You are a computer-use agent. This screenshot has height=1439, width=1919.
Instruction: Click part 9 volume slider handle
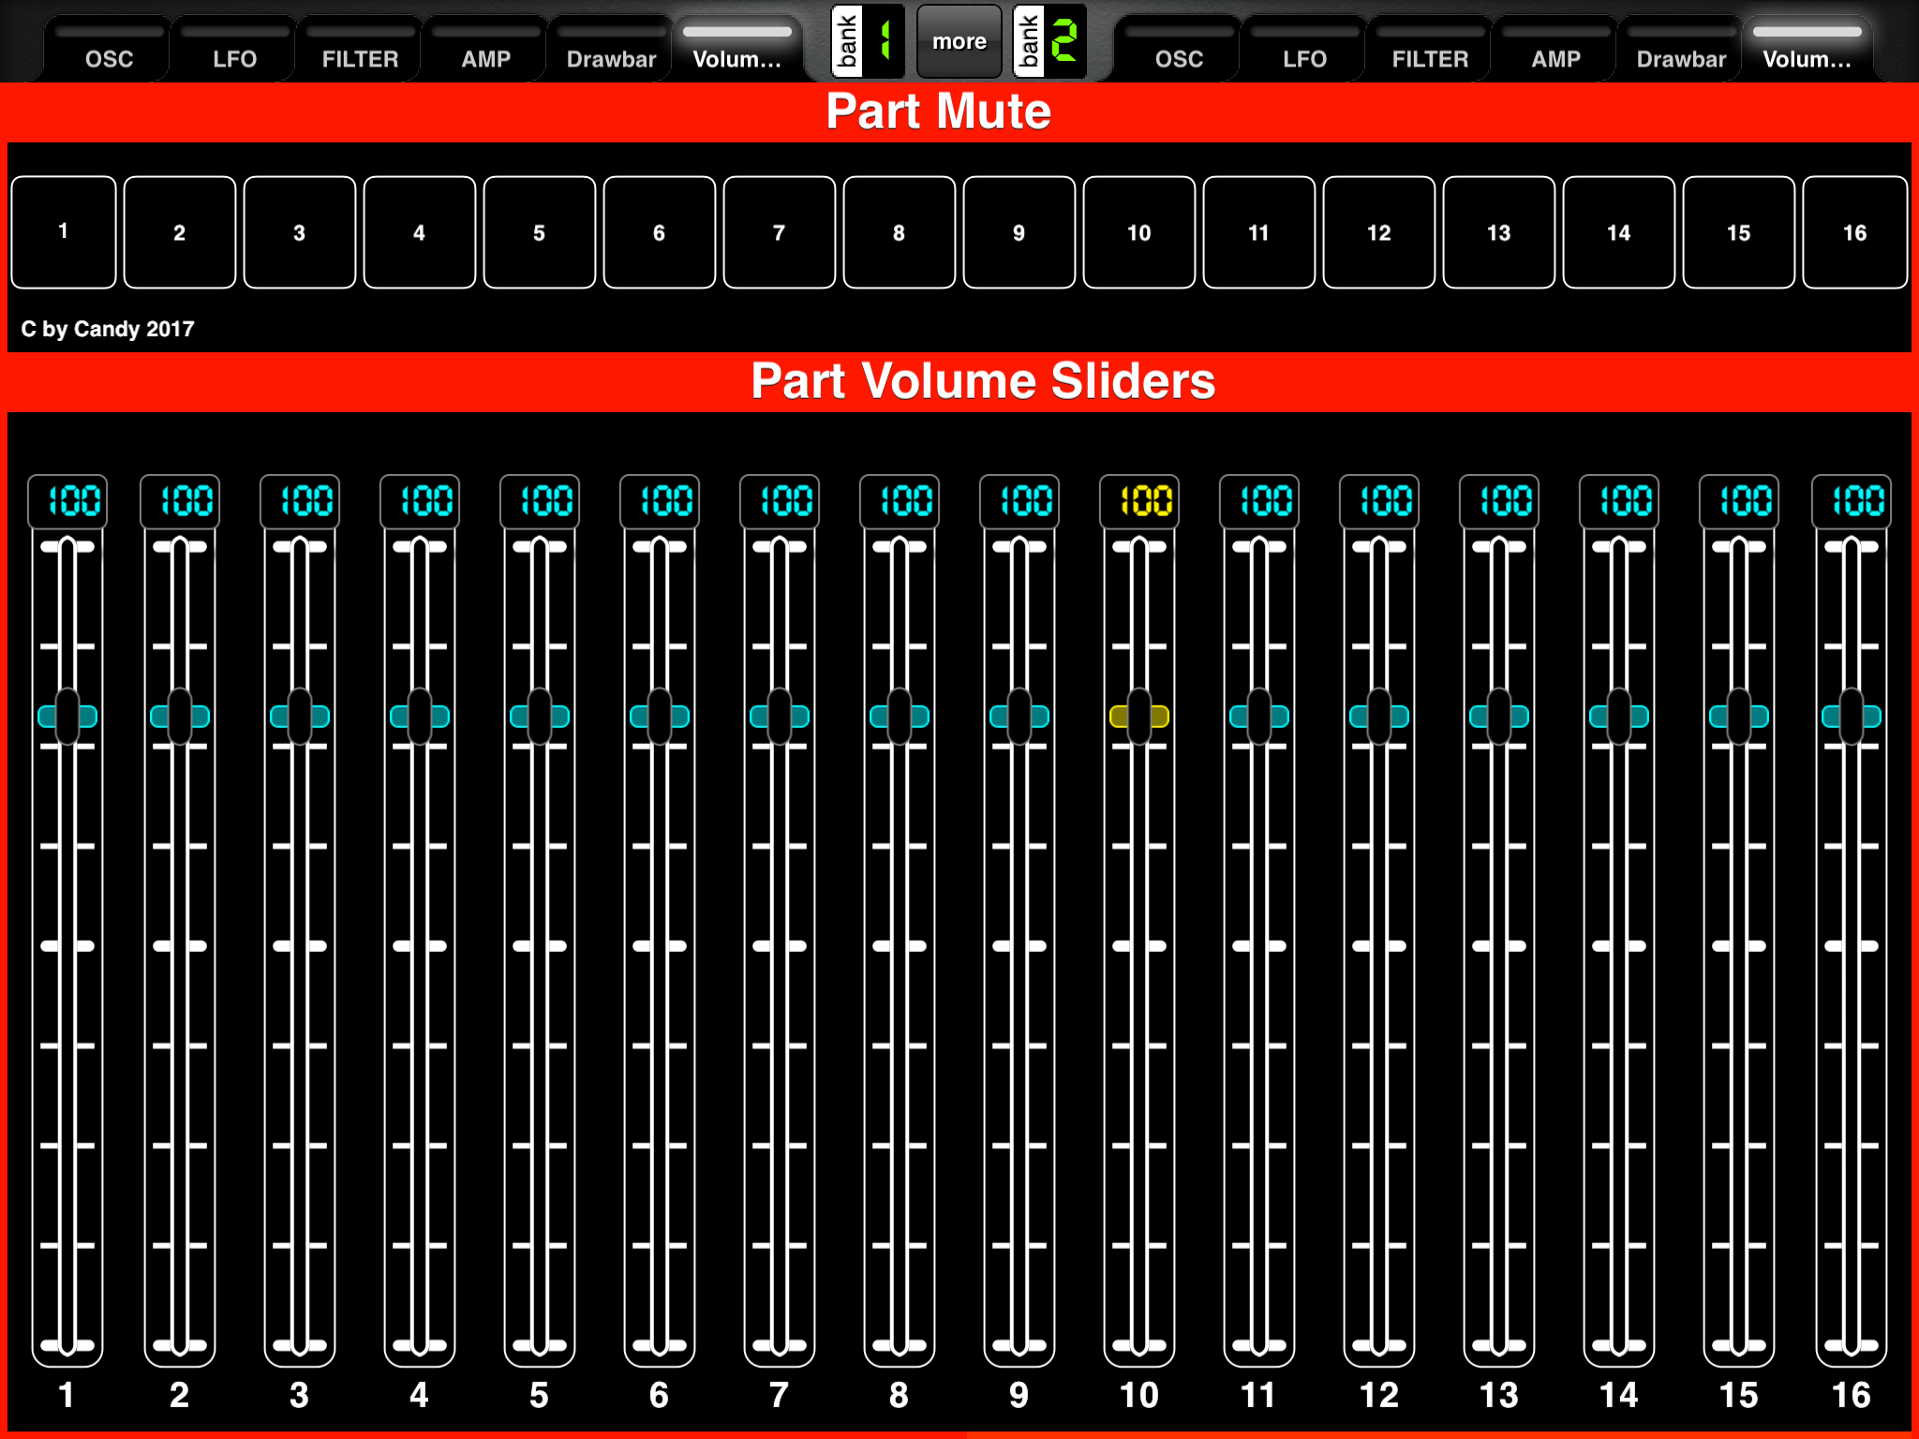[x=1019, y=717]
